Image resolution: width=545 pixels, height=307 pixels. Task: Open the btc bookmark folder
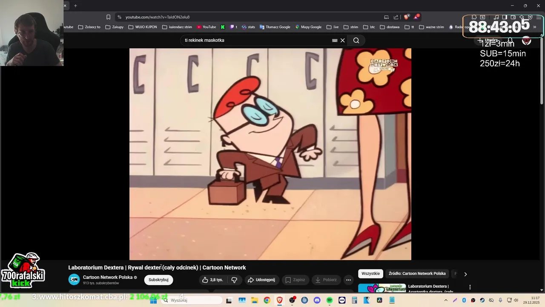point(369,27)
